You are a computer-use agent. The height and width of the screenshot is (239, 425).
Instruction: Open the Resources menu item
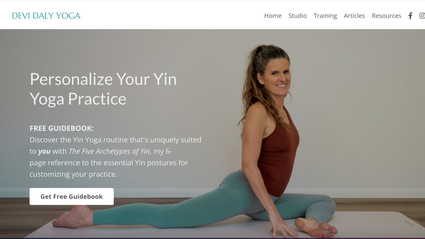click(x=386, y=16)
